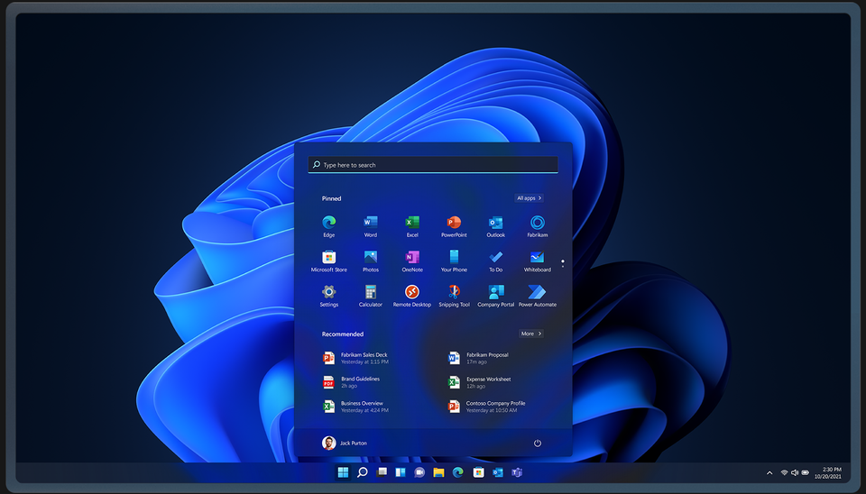This screenshot has height=494, width=866.
Task: Open File Explorer from the taskbar
Action: coord(438,472)
